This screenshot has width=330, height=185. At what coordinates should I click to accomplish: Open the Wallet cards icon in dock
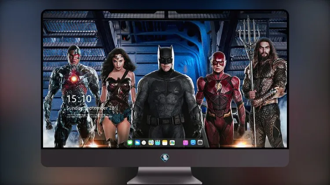point(172,143)
